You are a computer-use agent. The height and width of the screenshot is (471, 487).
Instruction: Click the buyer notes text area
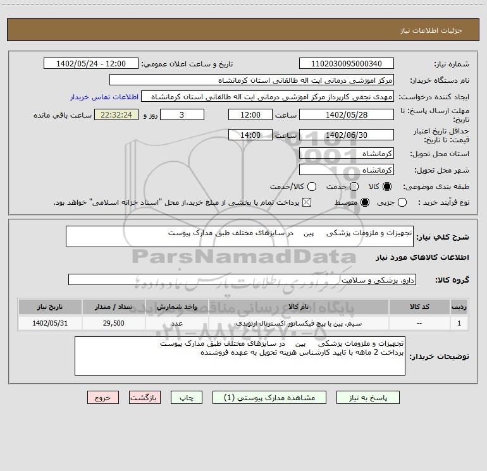pos(240,356)
